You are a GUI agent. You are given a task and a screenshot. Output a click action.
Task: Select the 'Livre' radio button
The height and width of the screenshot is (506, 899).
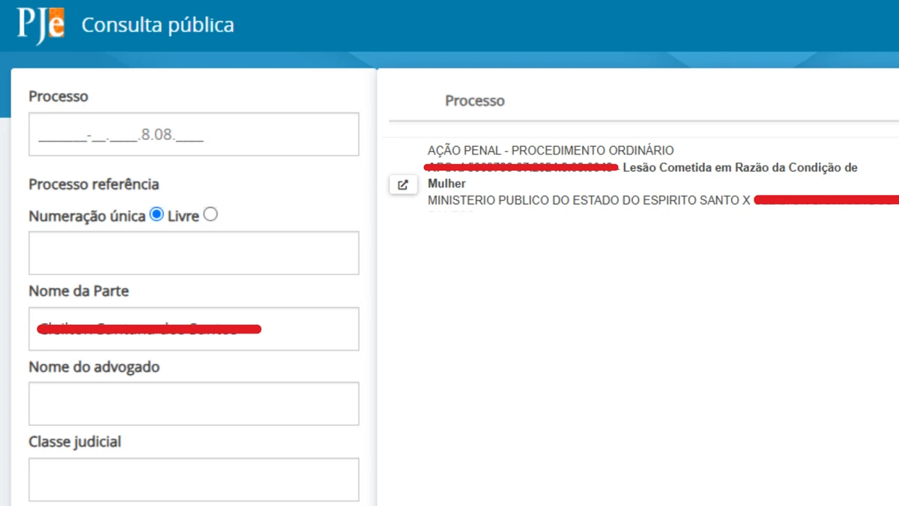pyautogui.click(x=211, y=214)
